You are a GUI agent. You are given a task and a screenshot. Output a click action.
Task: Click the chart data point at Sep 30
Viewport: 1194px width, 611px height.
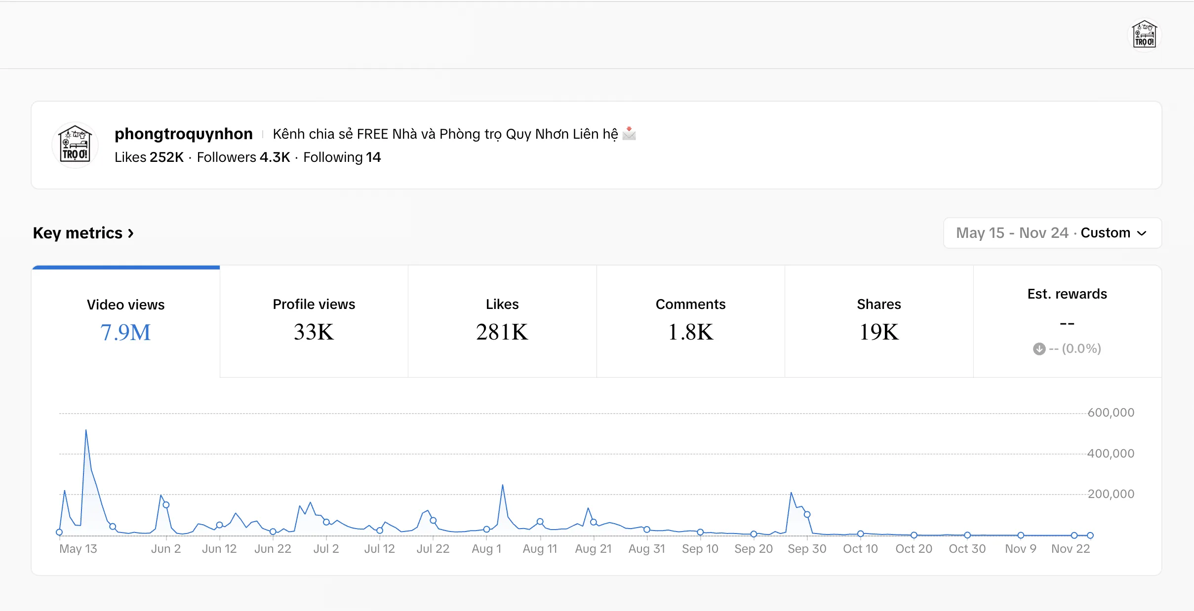(x=807, y=514)
